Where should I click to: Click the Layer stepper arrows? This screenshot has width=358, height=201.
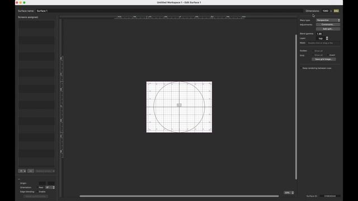[327, 39]
